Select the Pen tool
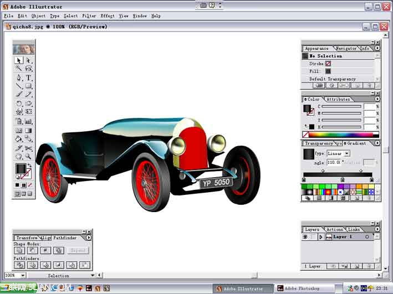This screenshot has height=294, width=393. (x=19, y=78)
